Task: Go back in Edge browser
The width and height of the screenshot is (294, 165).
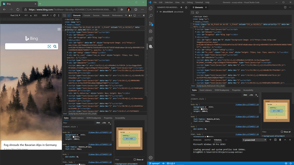Action: click(x=4, y=9)
